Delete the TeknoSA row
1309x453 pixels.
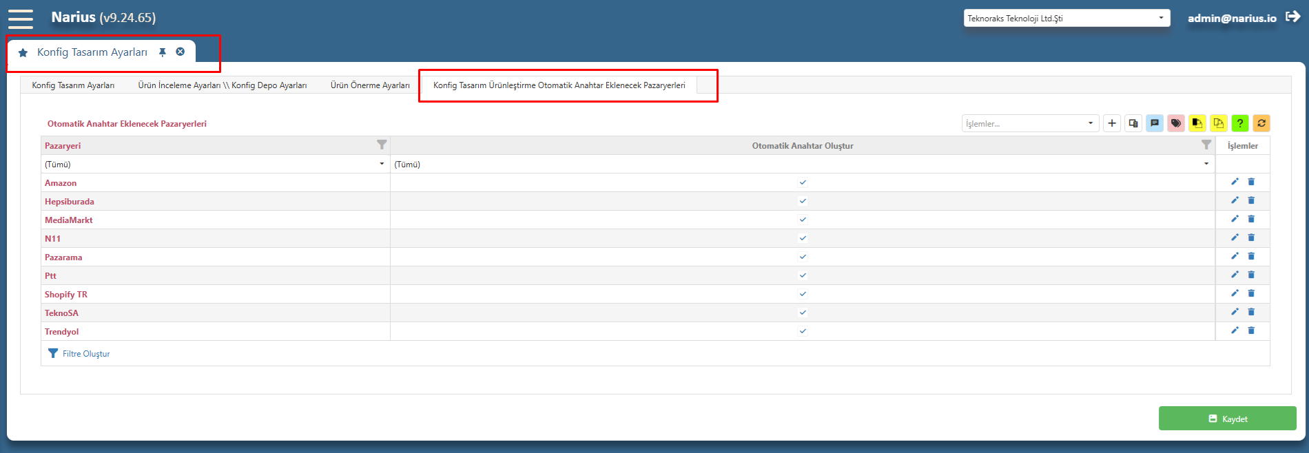(1251, 312)
